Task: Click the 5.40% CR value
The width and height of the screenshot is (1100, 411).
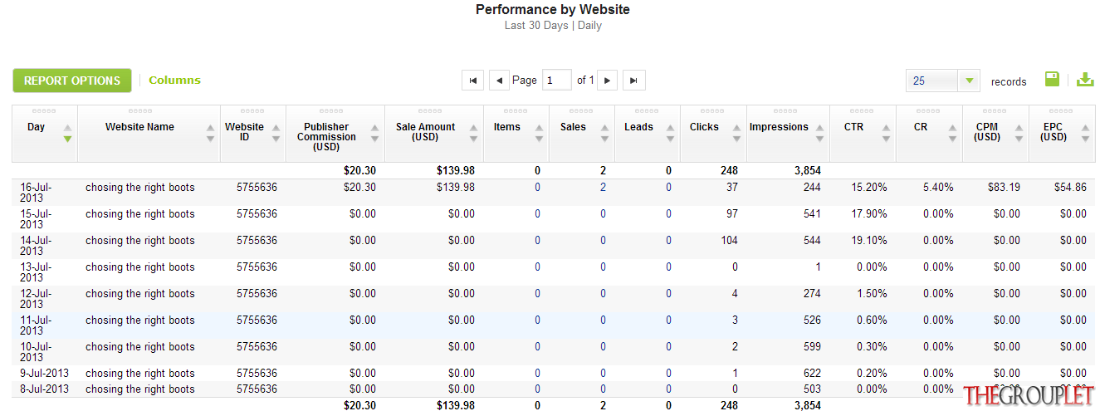Action: (938, 188)
